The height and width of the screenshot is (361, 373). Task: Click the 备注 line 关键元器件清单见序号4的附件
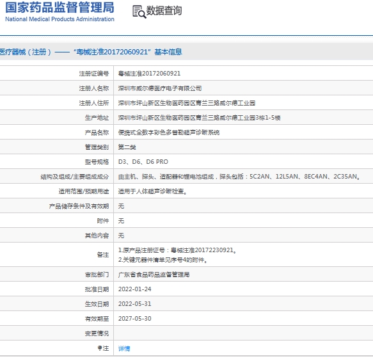tap(163, 260)
